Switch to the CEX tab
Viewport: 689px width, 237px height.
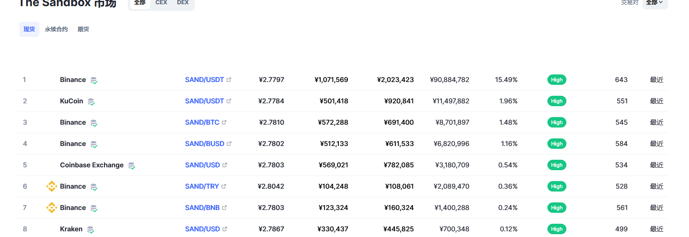tap(161, 3)
